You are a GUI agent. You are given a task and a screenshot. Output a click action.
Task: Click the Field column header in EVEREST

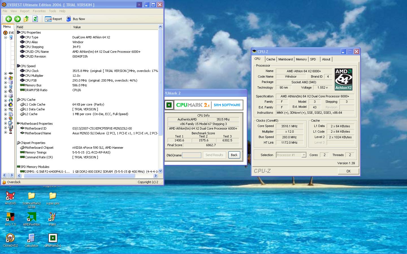click(x=43, y=27)
